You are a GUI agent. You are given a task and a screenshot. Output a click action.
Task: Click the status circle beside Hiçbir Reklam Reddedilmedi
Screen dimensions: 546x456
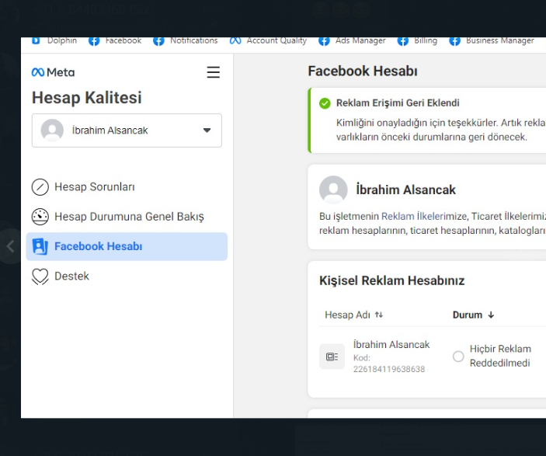click(458, 356)
